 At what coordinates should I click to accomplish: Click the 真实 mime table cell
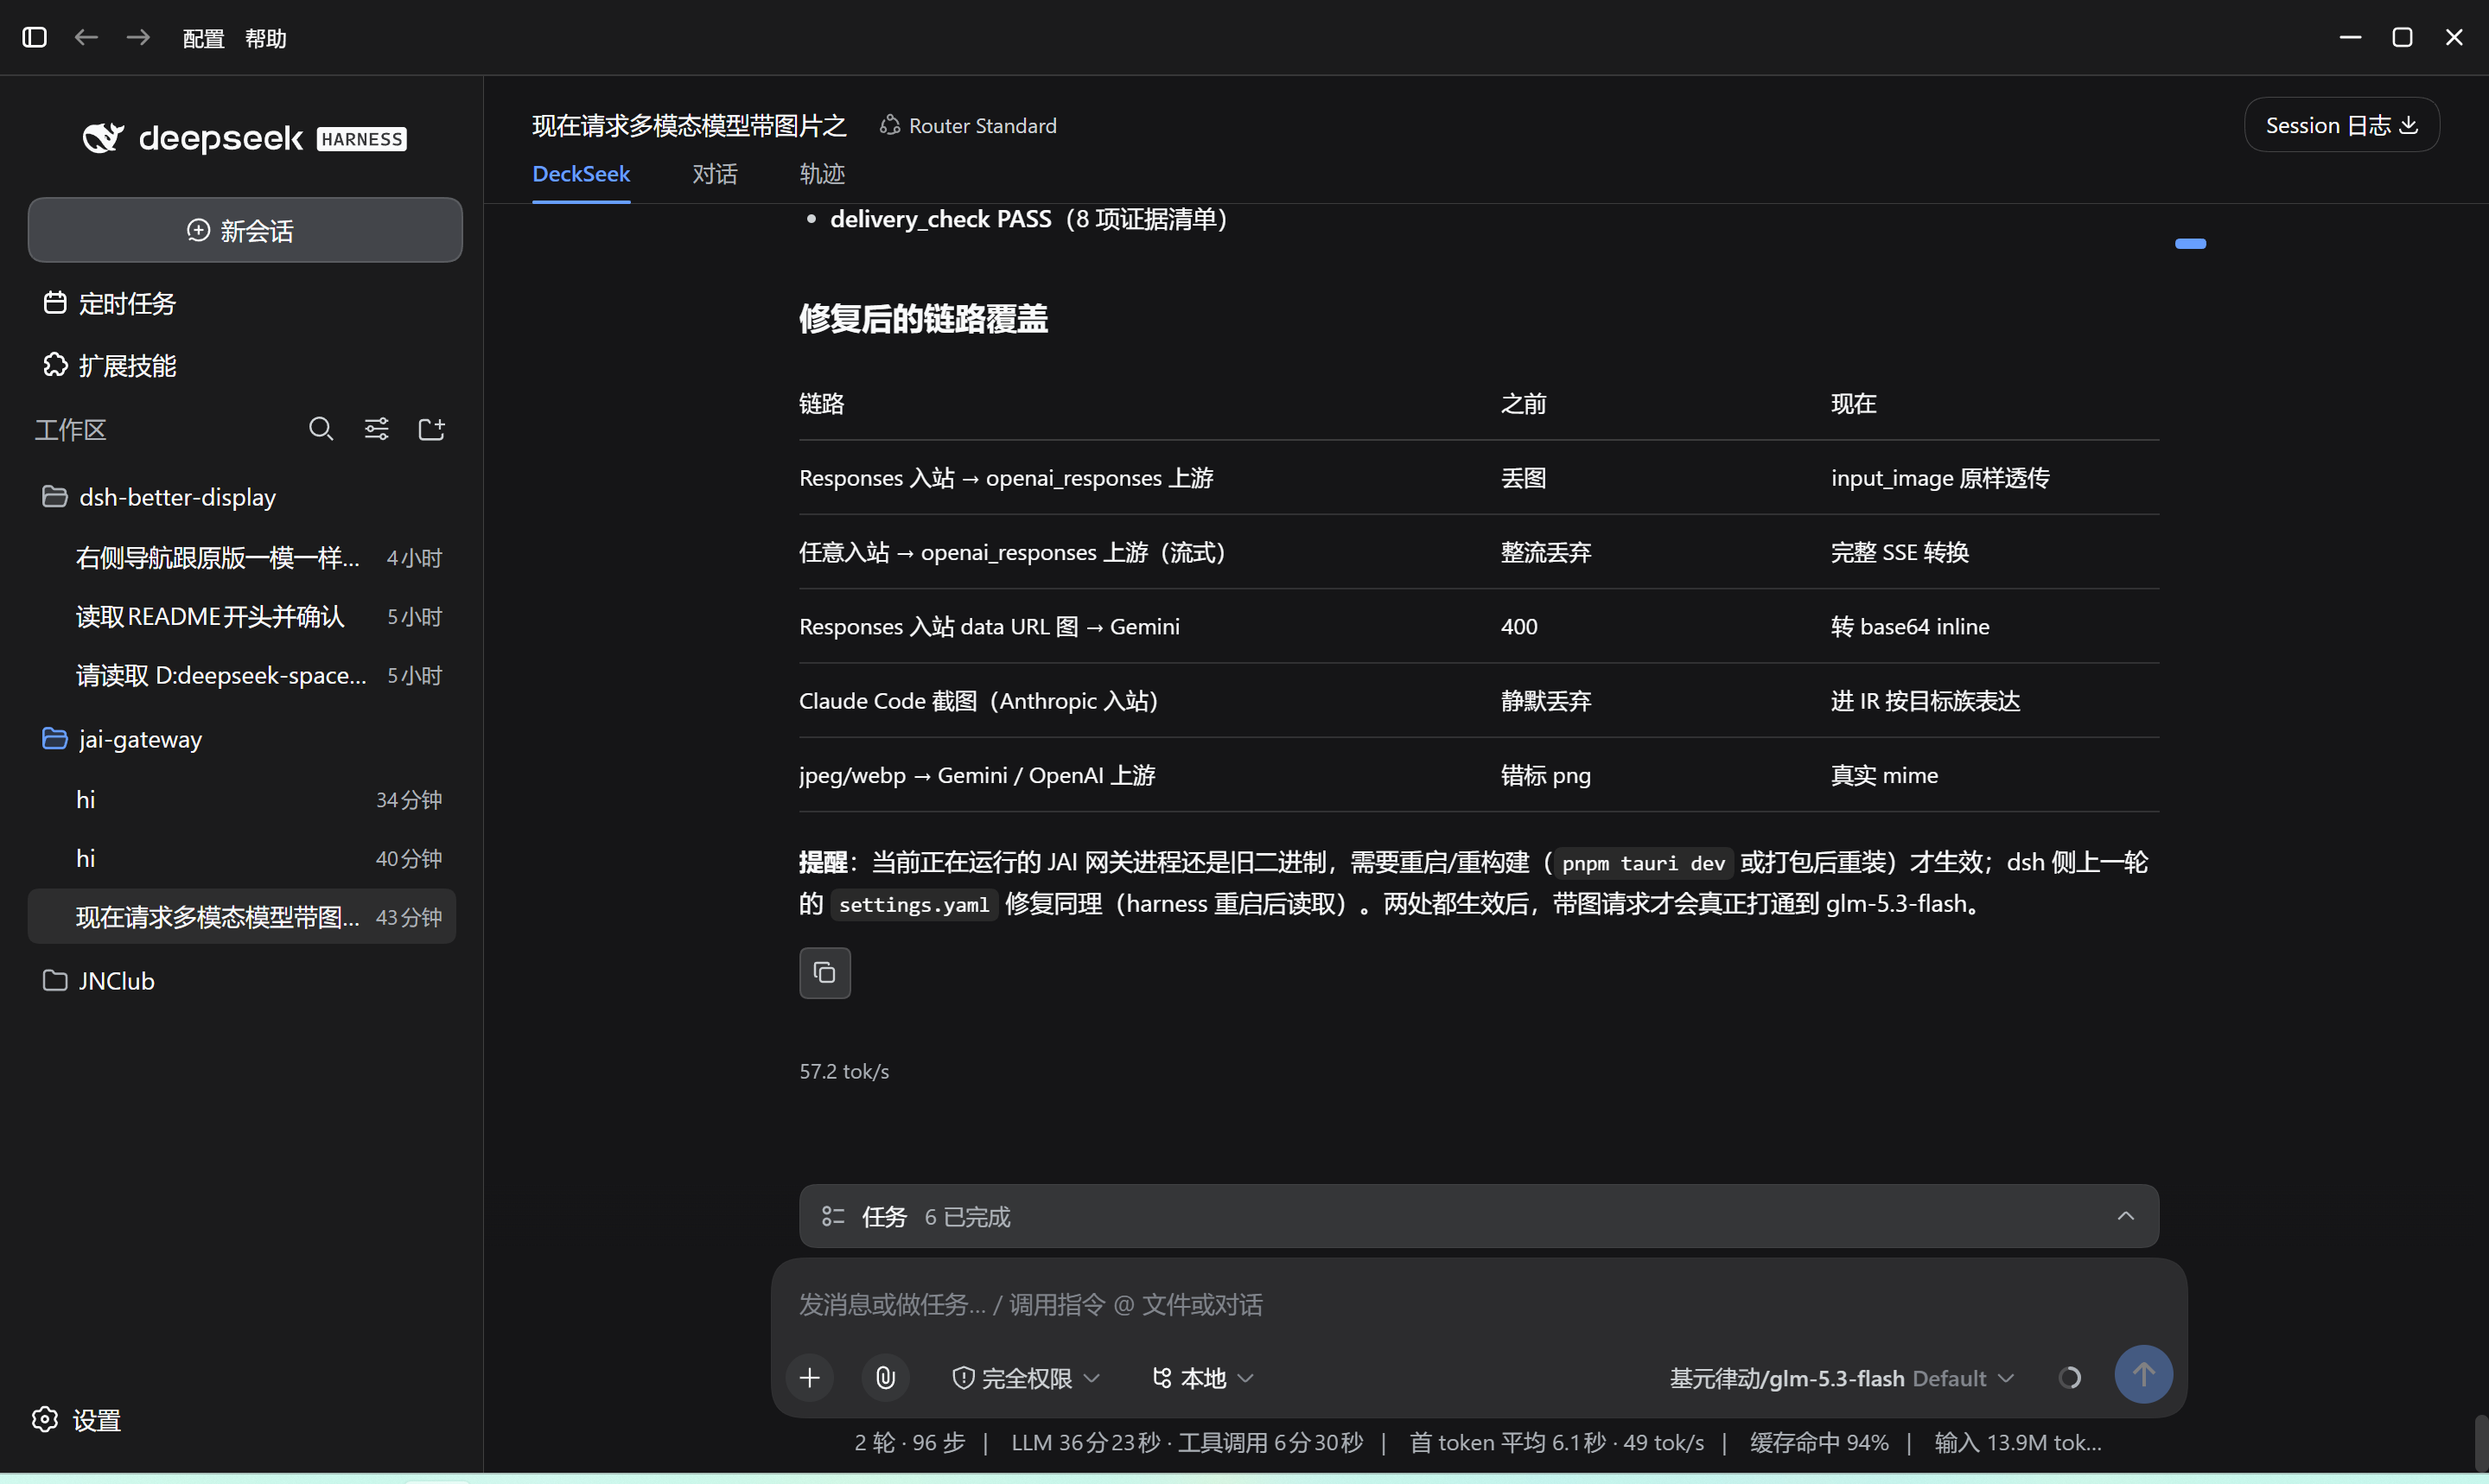coord(1884,775)
